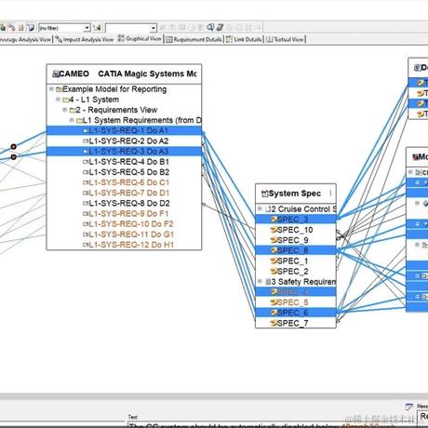Viewport: 428px width, 428px height.
Task: Click the folder icon of L1 System Requirements
Action: point(79,120)
